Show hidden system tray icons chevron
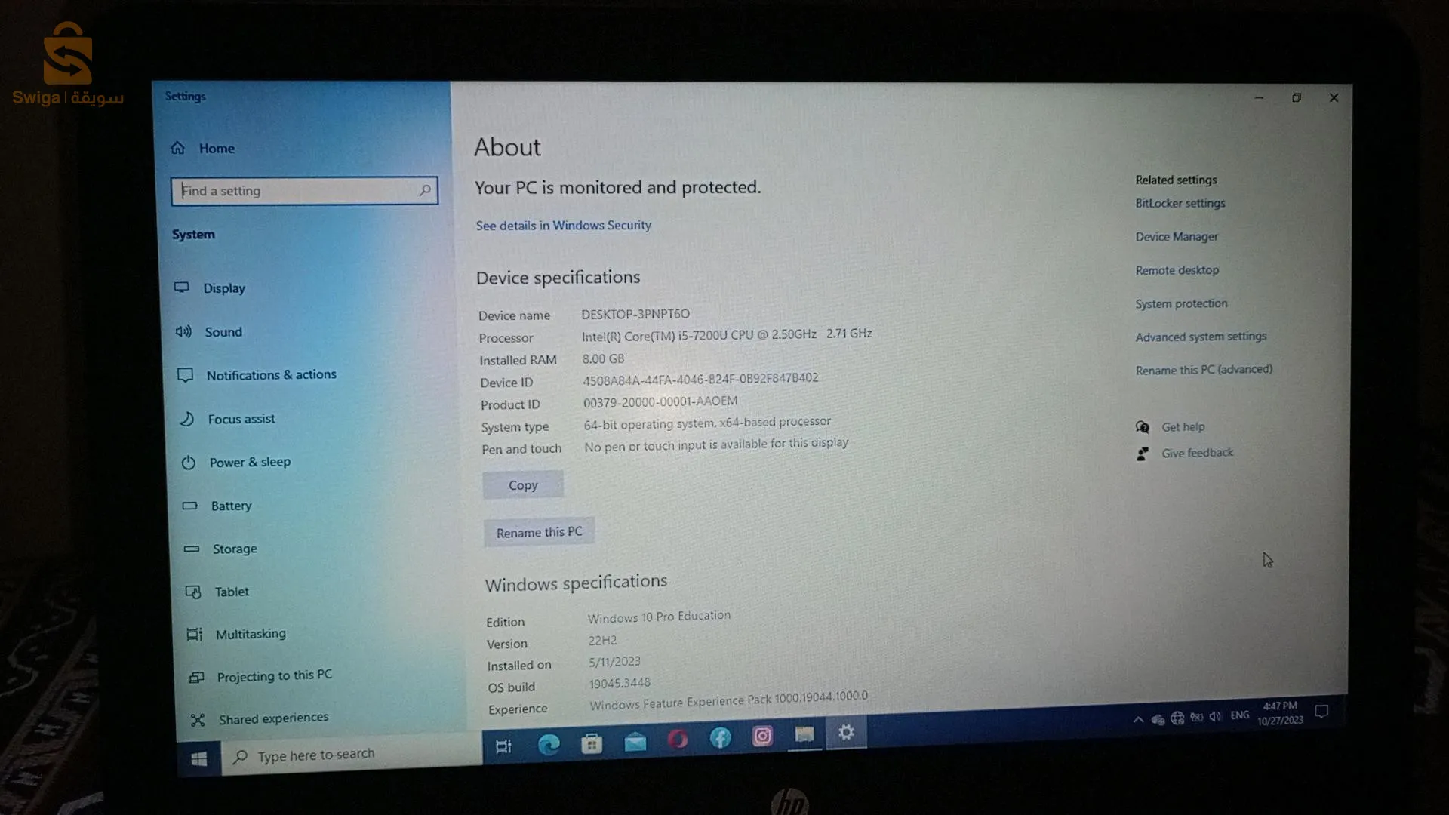The image size is (1449, 815). pyautogui.click(x=1137, y=720)
